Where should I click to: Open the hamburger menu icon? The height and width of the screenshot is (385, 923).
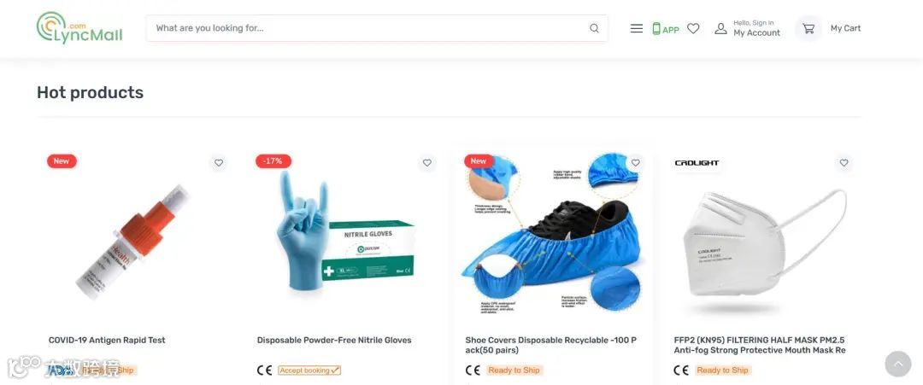coord(637,28)
